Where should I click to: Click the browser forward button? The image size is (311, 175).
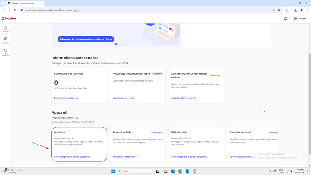pos(9,10)
